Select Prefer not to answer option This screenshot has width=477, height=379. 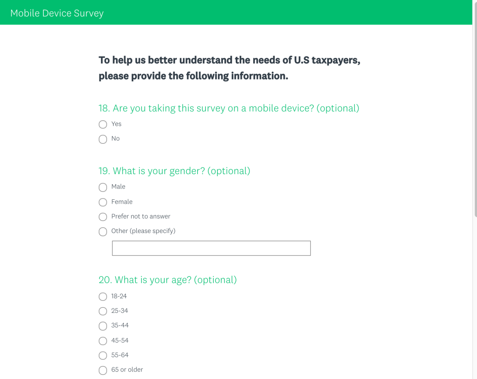coord(103,217)
